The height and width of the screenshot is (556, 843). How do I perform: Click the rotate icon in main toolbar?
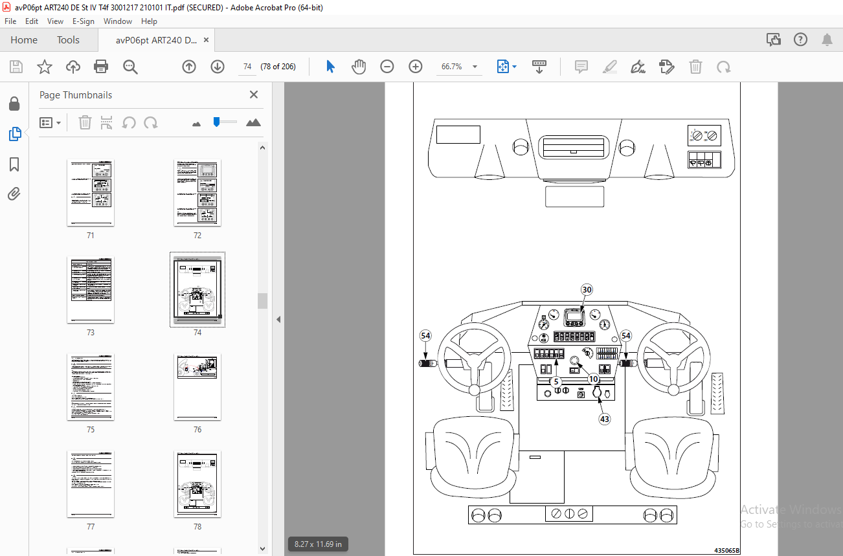tap(723, 67)
